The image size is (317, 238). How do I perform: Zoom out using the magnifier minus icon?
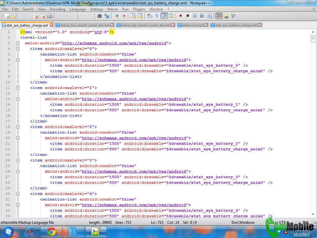(x=123, y=16)
